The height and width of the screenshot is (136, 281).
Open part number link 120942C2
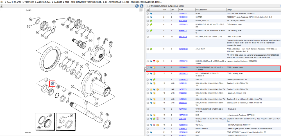click(183, 13)
